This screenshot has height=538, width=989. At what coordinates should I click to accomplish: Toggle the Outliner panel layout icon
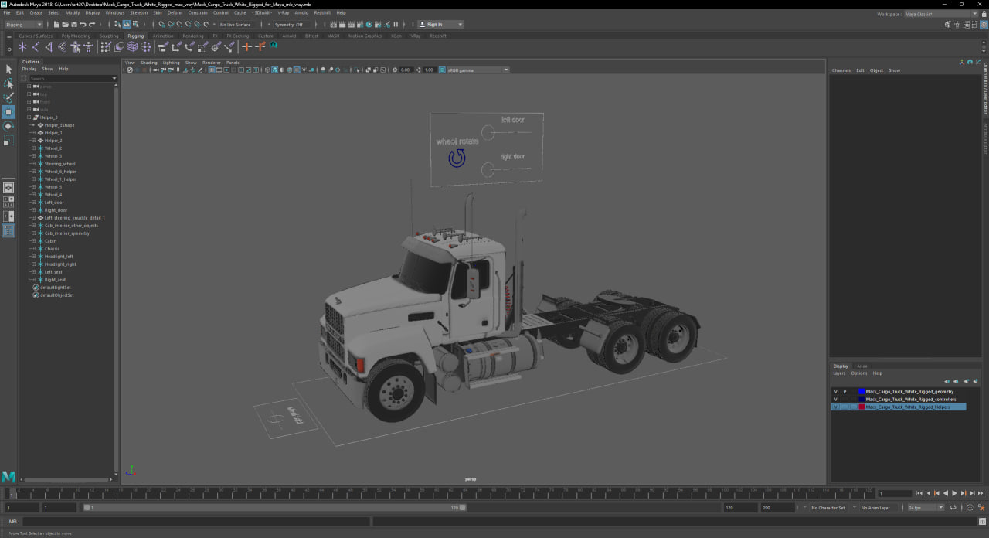8,230
